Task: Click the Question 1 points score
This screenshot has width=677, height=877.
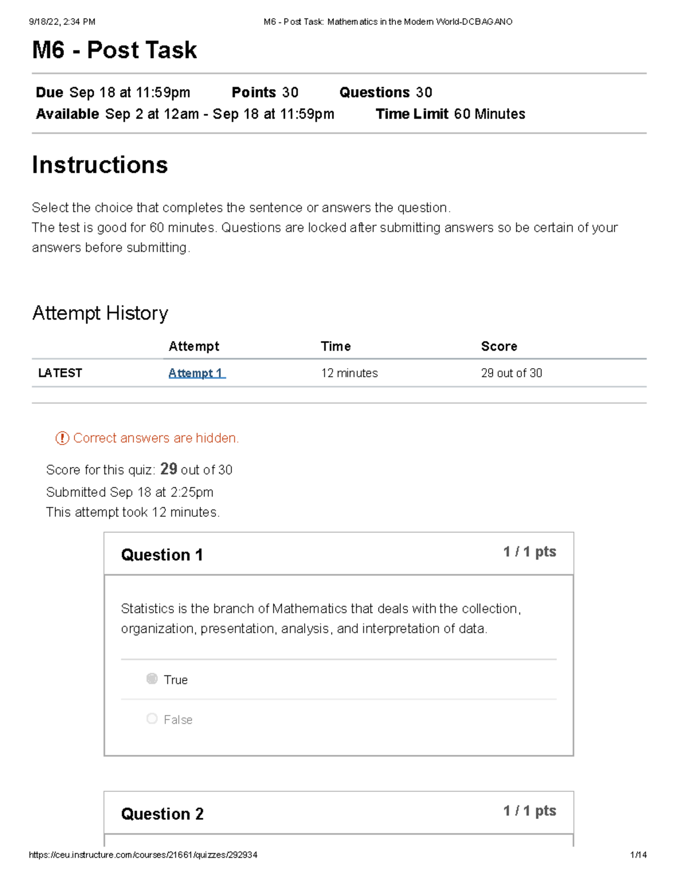Action: [x=529, y=552]
